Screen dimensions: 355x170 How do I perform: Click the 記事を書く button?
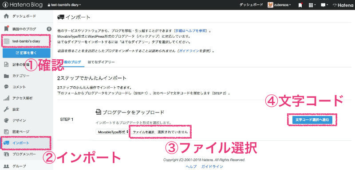(27, 53)
